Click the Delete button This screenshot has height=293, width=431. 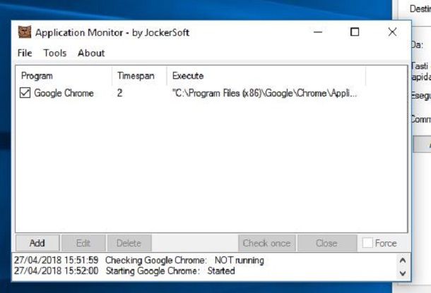[129, 243]
